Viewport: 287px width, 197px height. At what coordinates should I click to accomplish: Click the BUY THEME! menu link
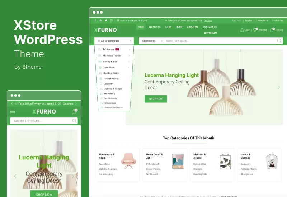(210, 33)
